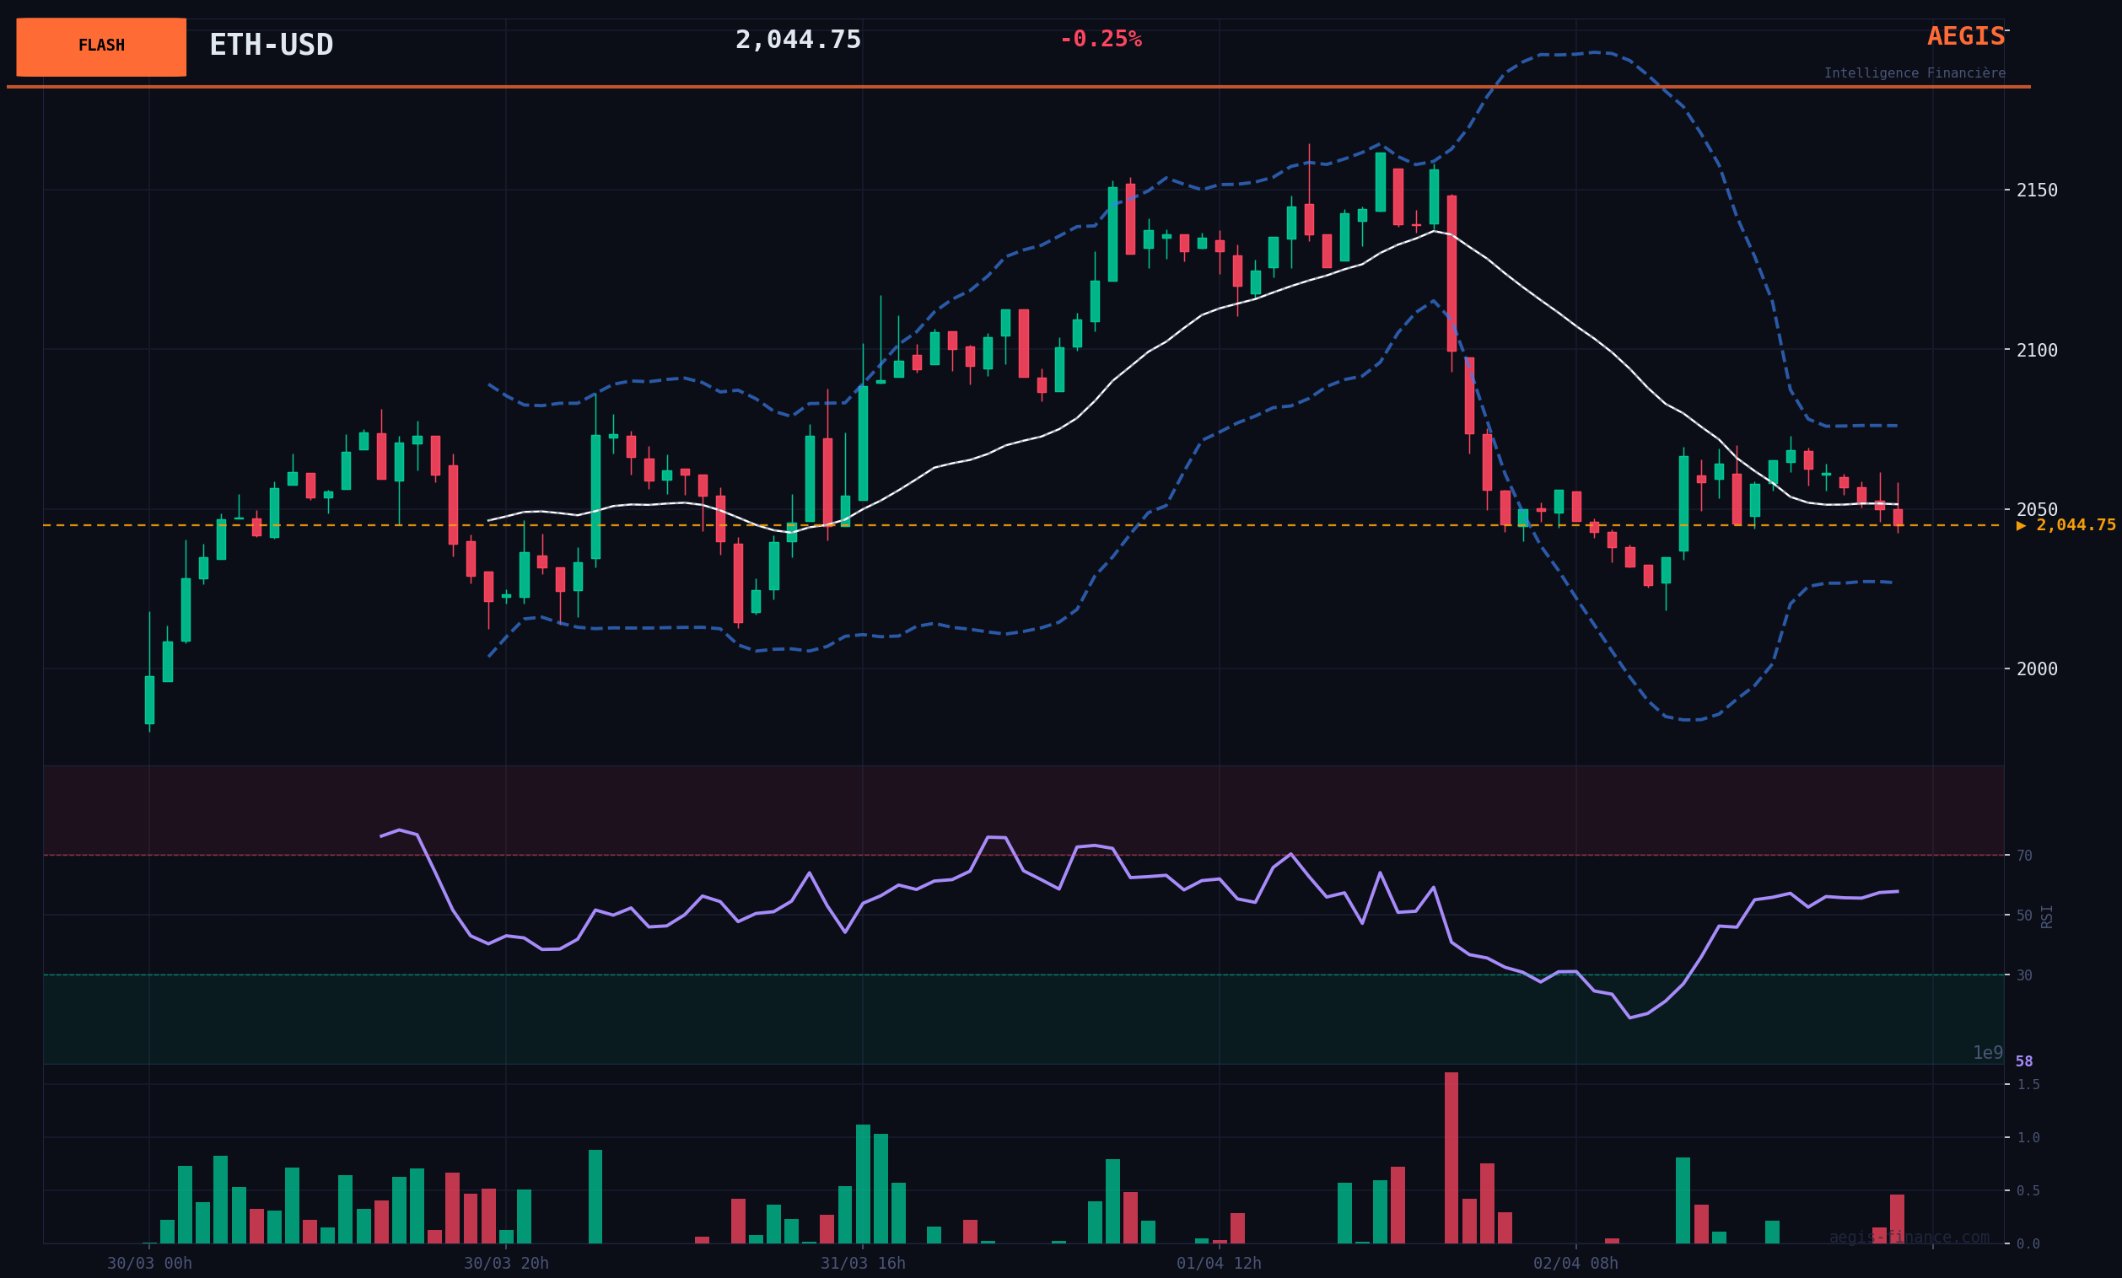Viewport: 2122px width, 1278px height.
Task: Click the orange current price marker arrow
Action: pos(2021,525)
